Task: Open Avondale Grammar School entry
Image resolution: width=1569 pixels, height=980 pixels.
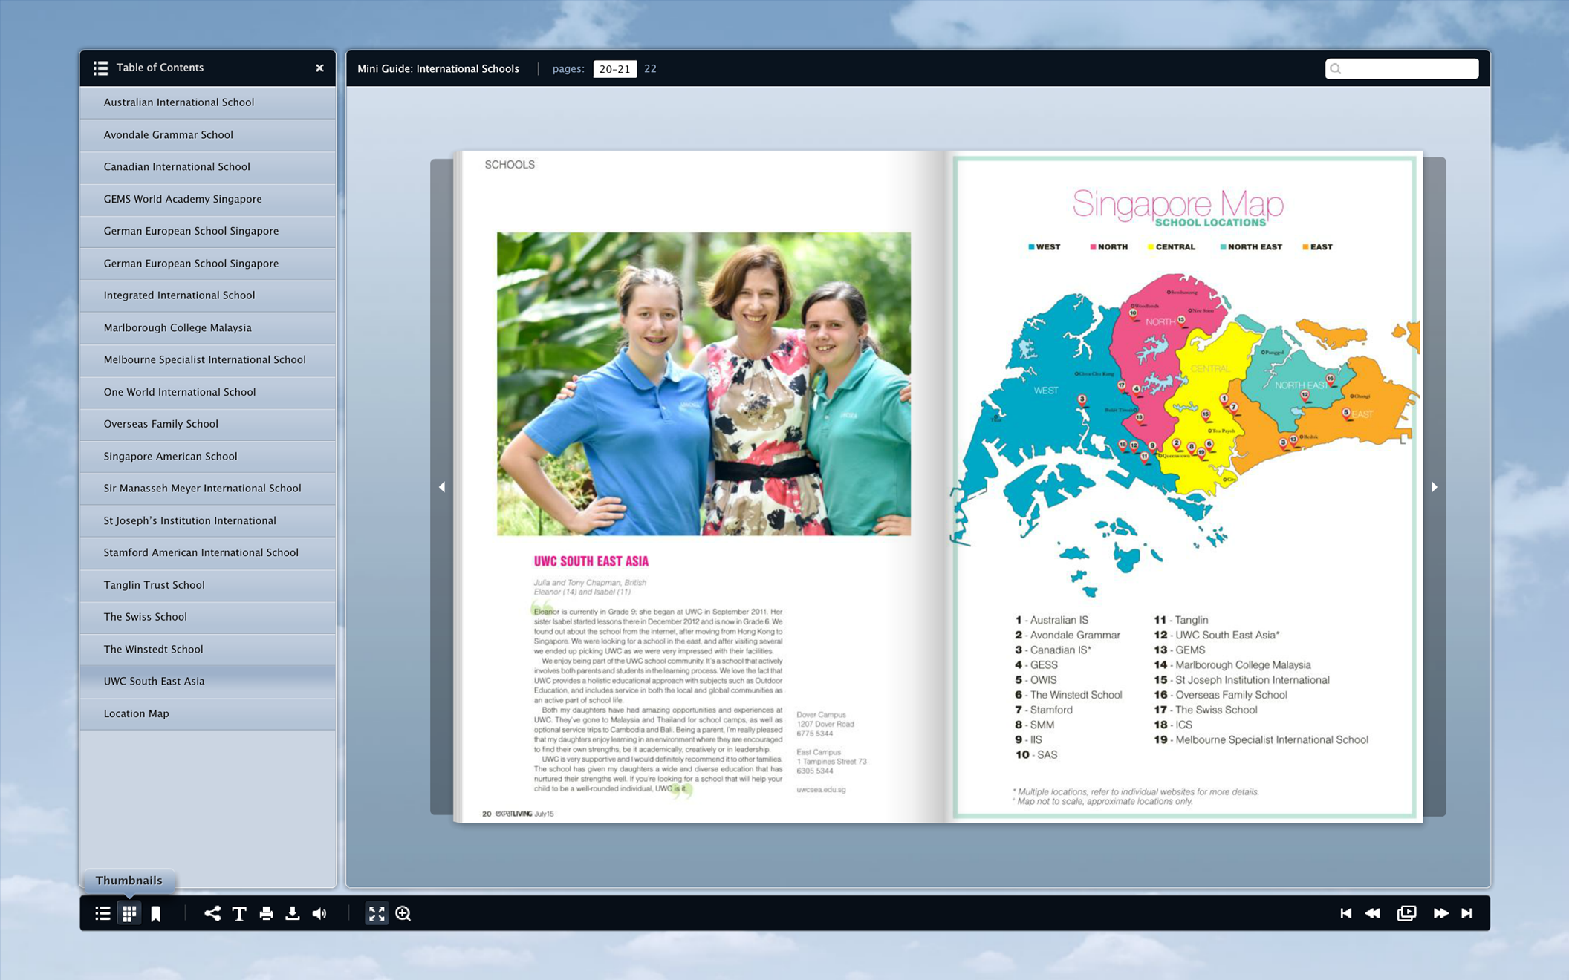Action: click(208, 134)
